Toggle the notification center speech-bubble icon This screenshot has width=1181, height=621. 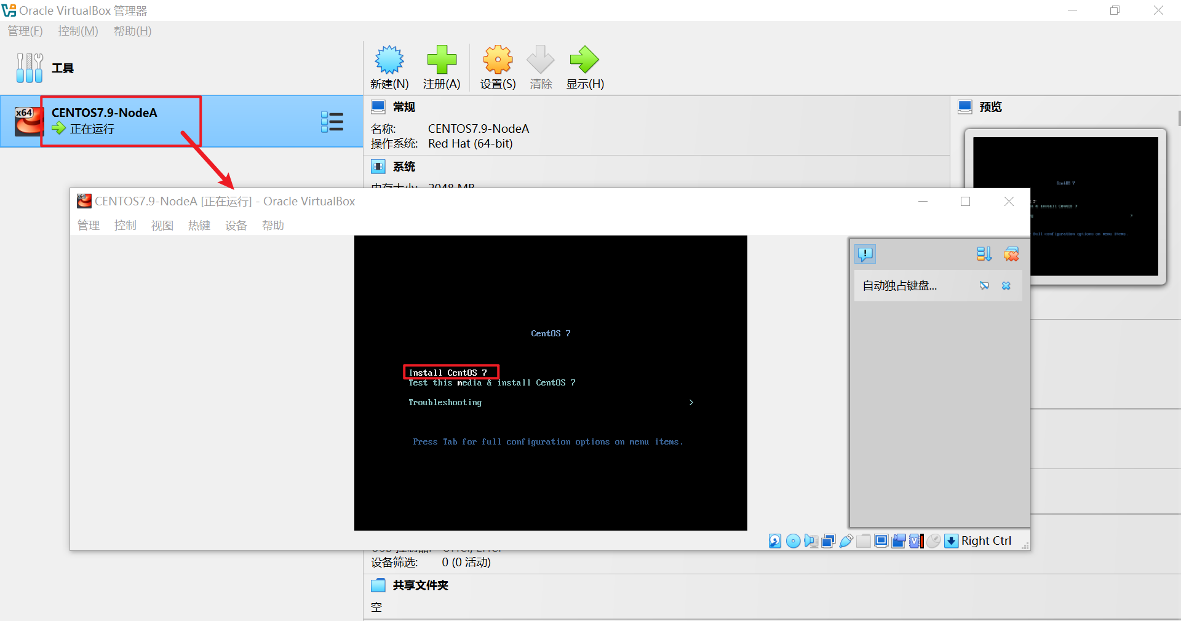[x=865, y=254]
